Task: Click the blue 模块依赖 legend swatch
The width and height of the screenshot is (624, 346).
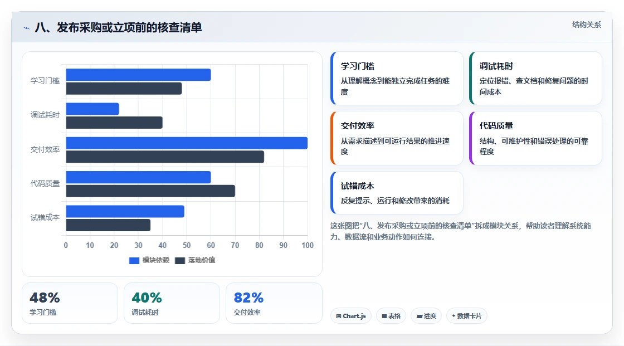Action: point(134,261)
